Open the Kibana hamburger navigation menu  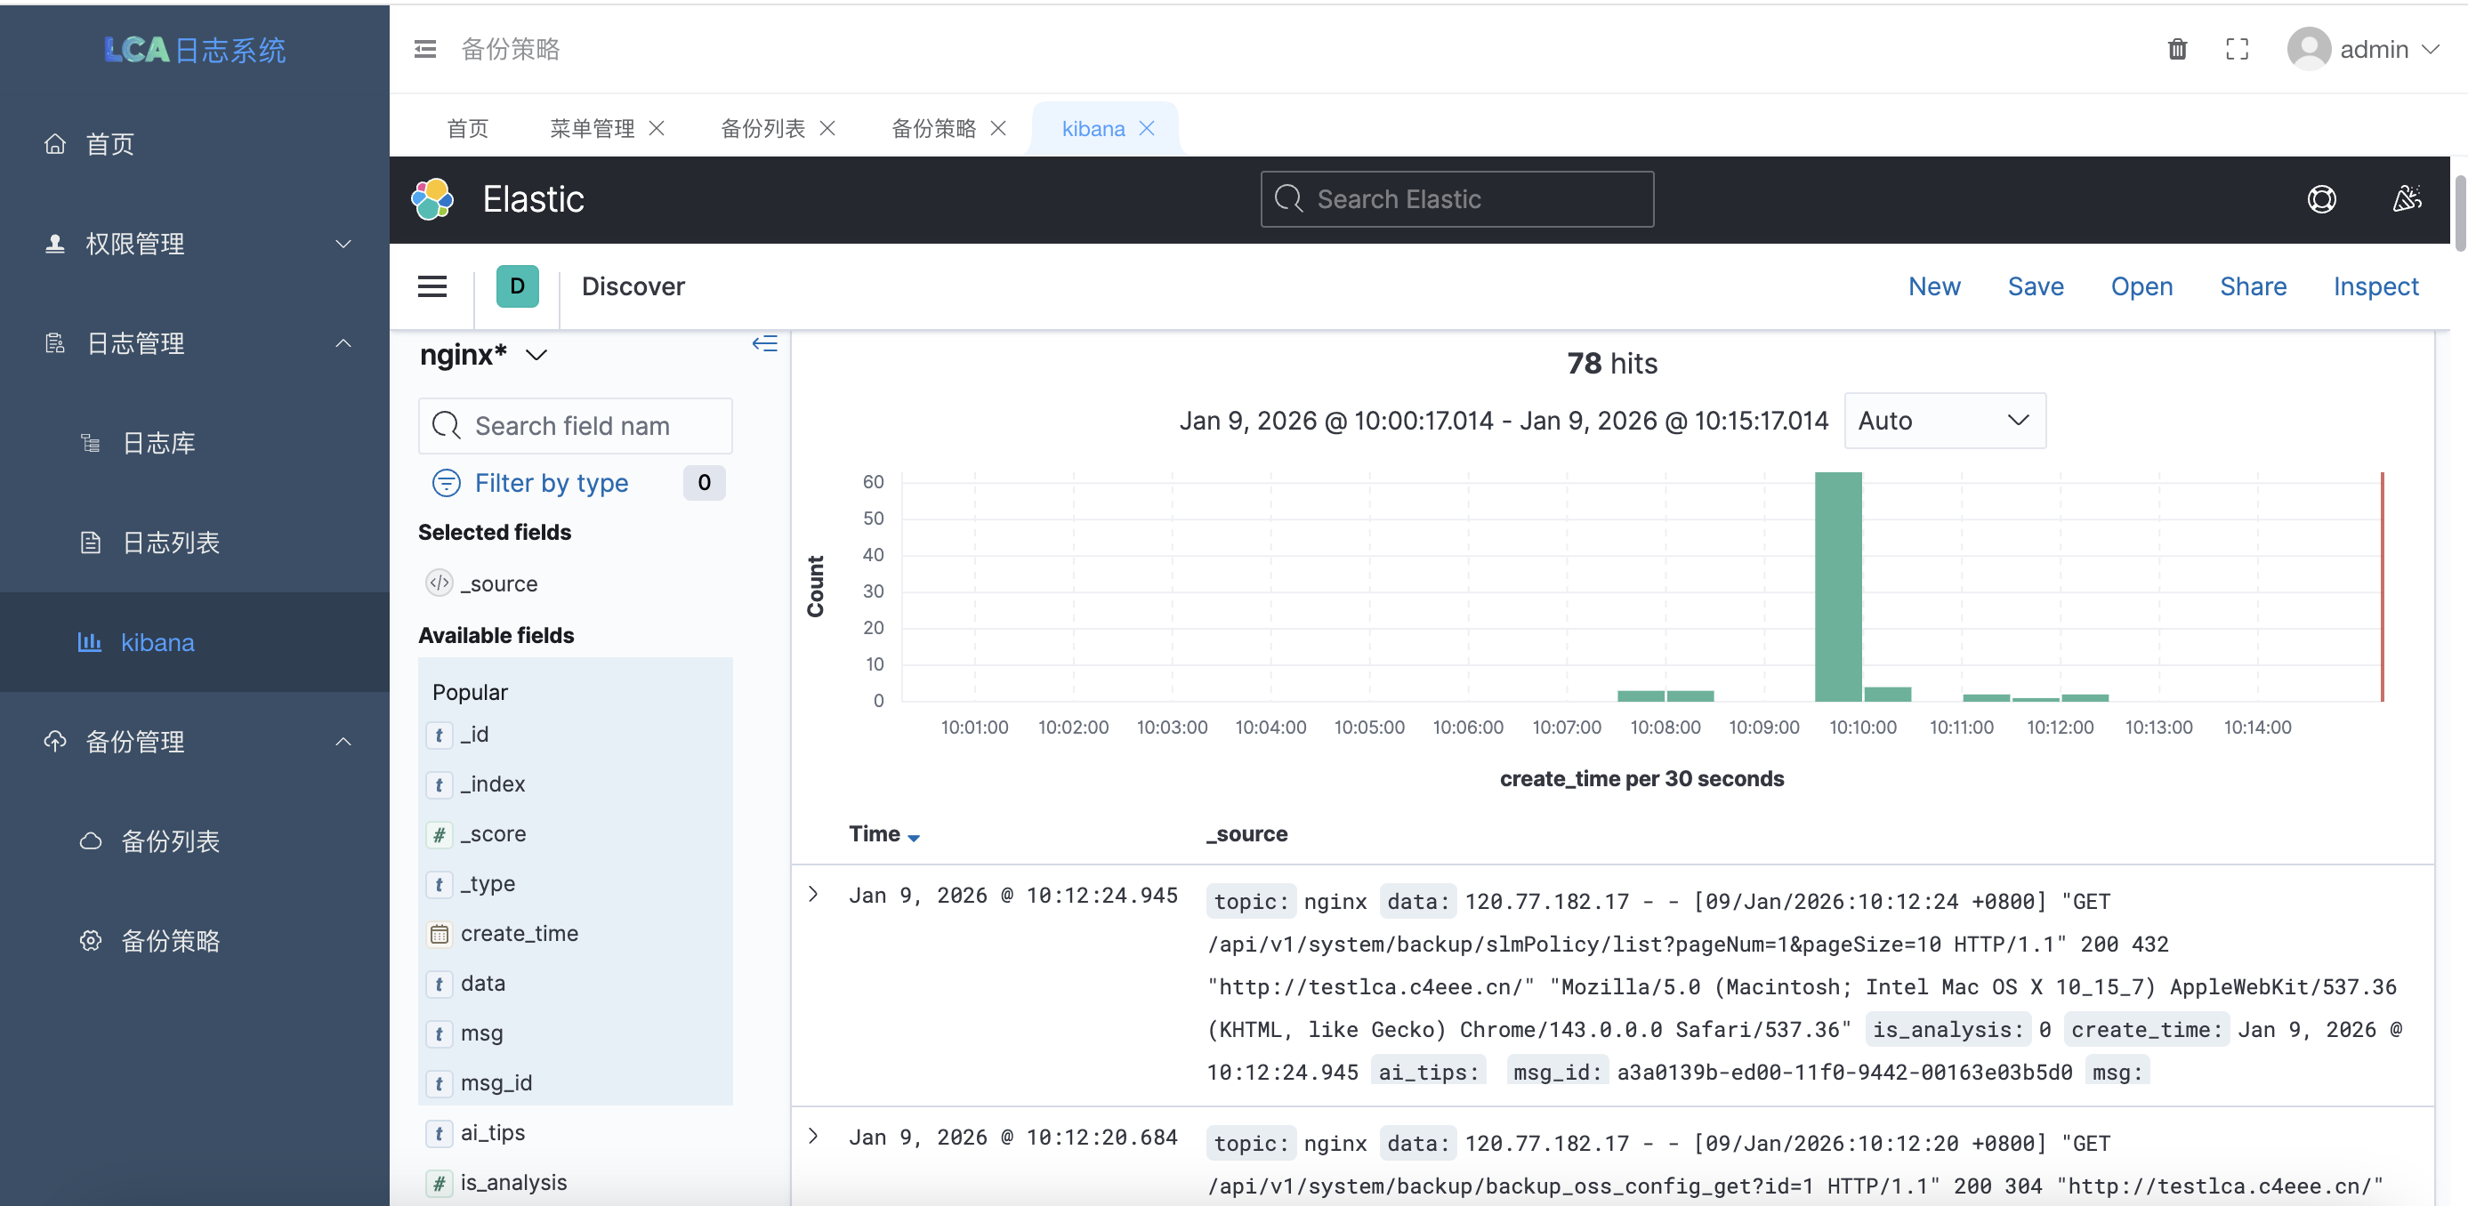pos(432,286)
